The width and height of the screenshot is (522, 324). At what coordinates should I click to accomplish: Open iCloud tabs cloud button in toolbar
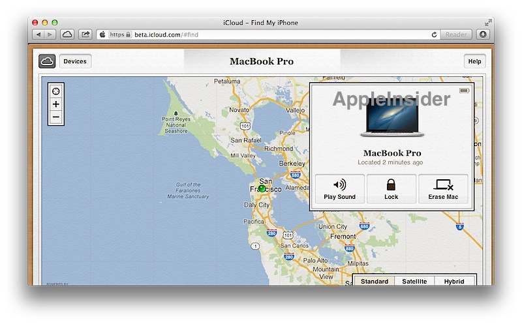point(67,35)
